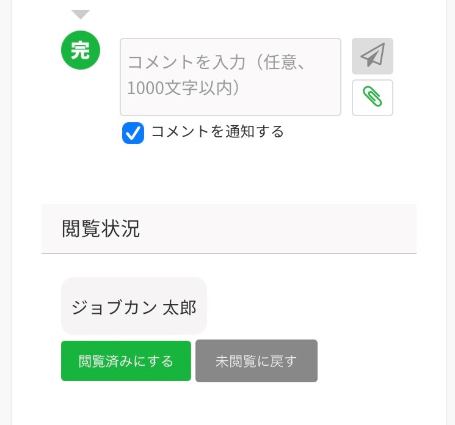This screenshot has height=425, width=455.
Task: Click the gray down triangle above 完
Action: (x=81, y=14)
